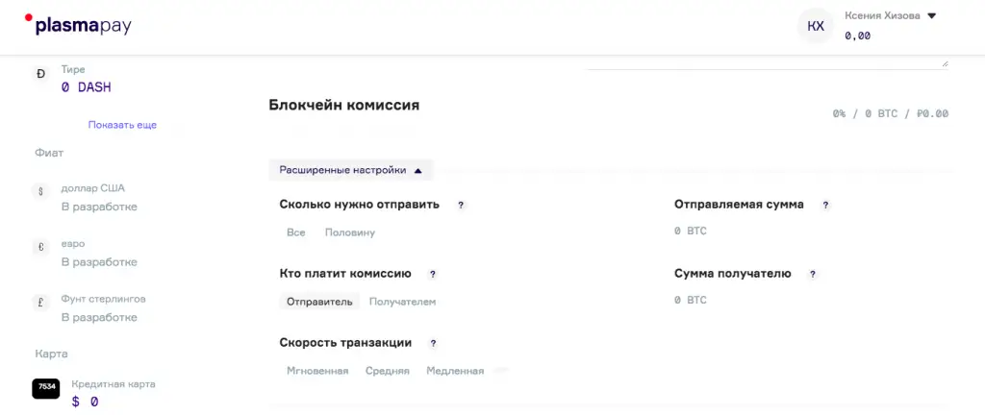985x415 pixels.
Task: Open help for Сумма получателю
Action: tap(812, 274)
